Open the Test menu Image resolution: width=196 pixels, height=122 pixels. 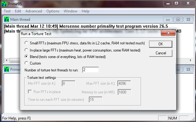coord(7,11)
